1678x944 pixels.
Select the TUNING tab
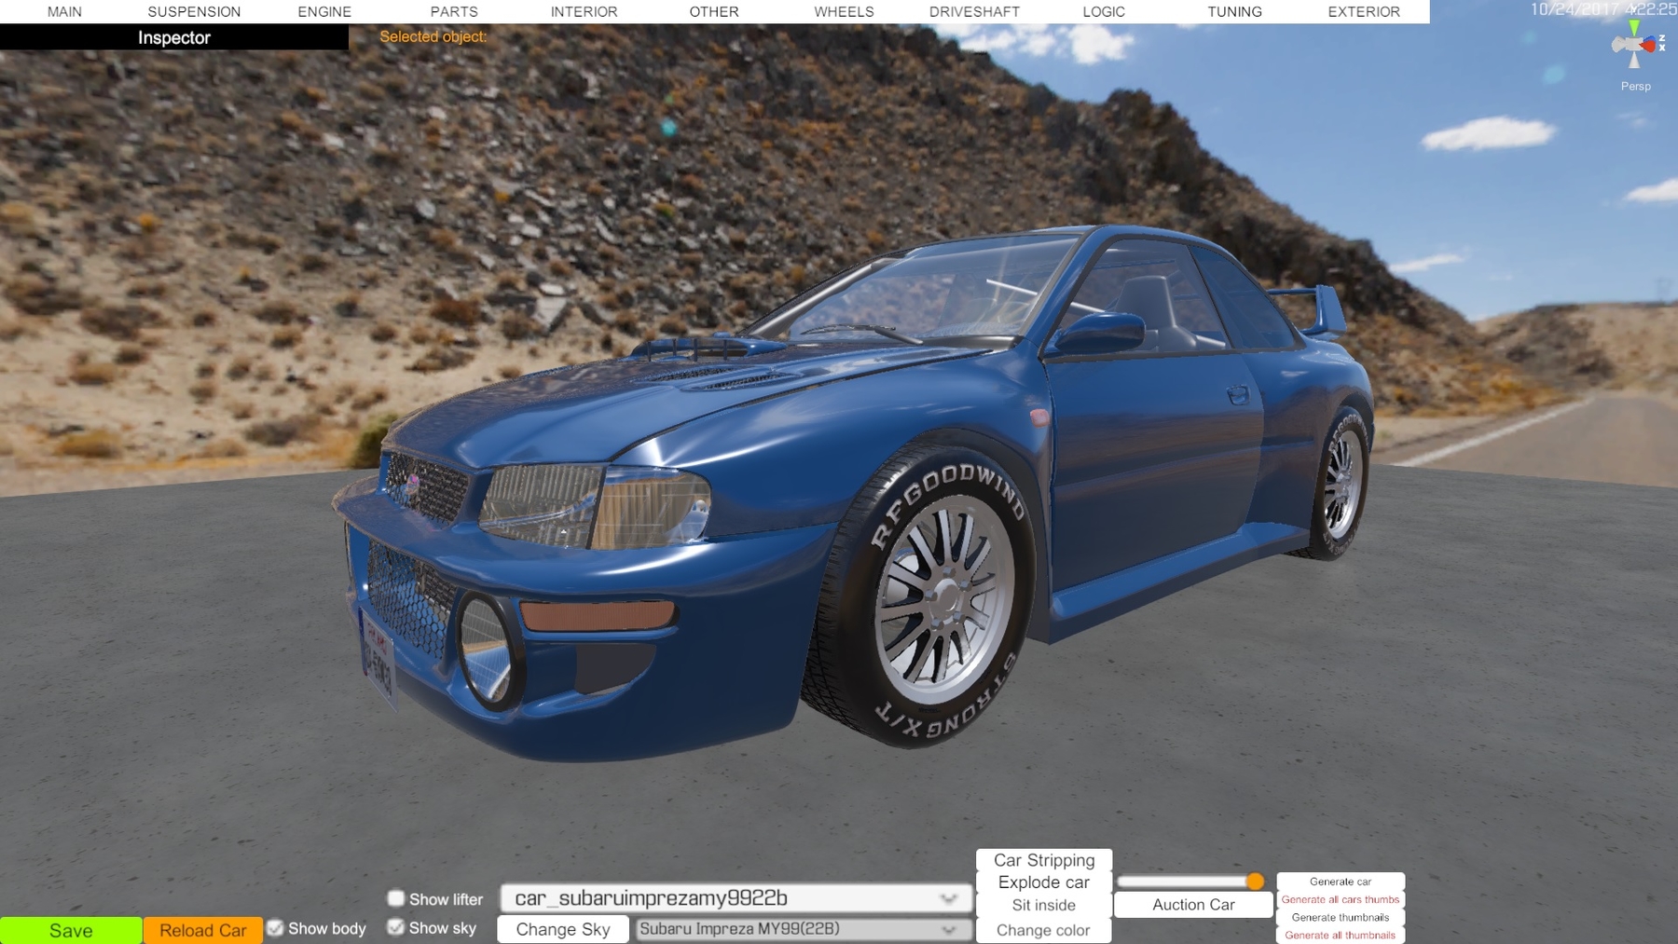[x=1234, y=11]
